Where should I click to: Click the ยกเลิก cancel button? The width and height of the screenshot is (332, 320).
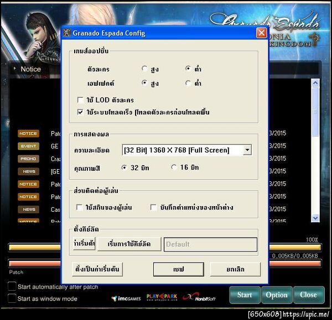tap(235, 269)
